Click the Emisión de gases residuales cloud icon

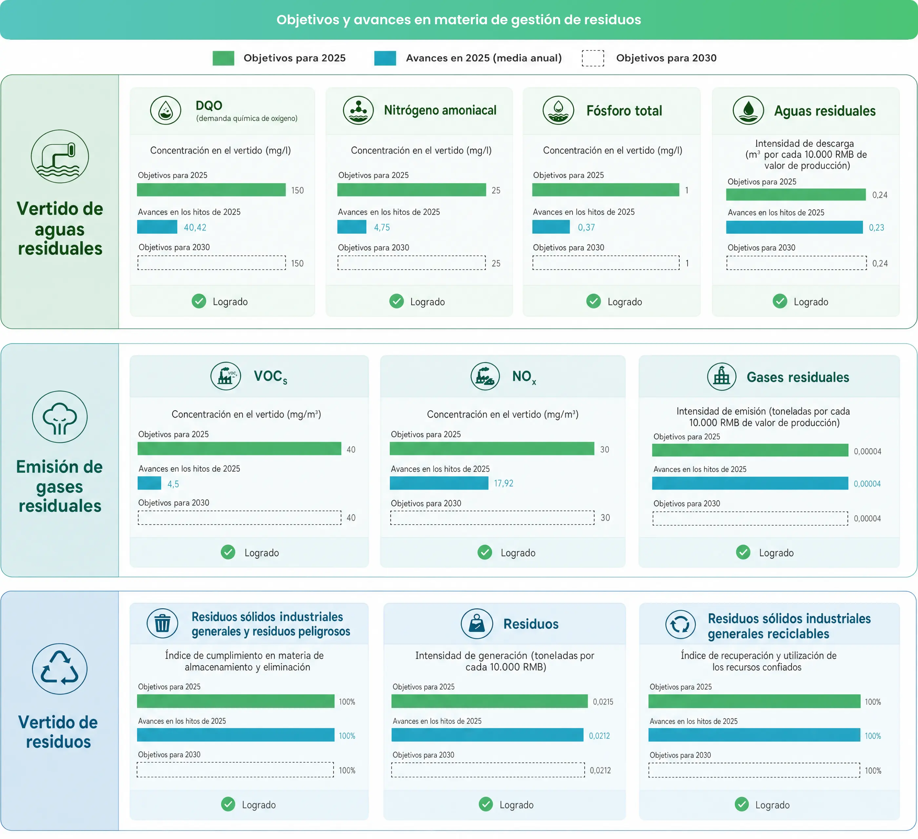pyautogui.click(x=60, y=417)
